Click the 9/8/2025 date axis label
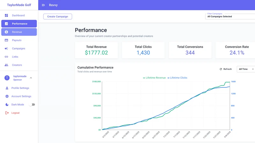The height and width of the screenshot is (143, 255). click(227, 134)
